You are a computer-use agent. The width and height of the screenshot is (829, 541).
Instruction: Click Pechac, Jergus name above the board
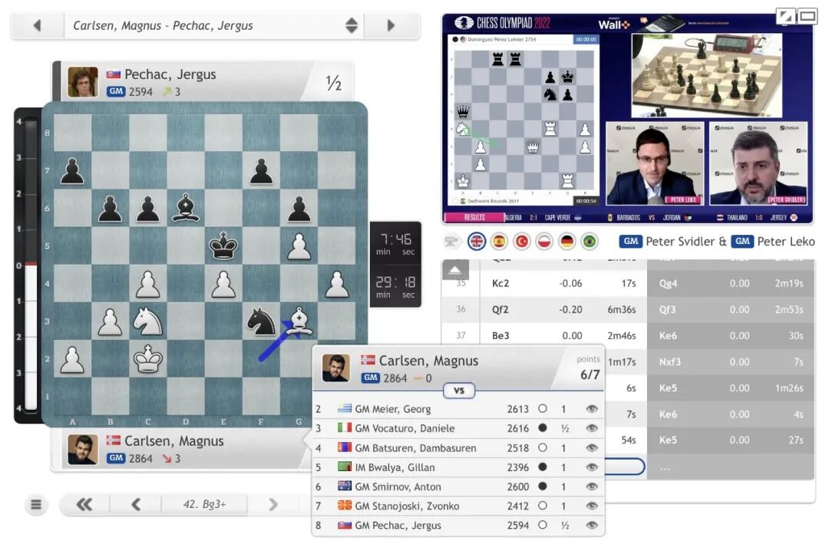click(170, 74)
